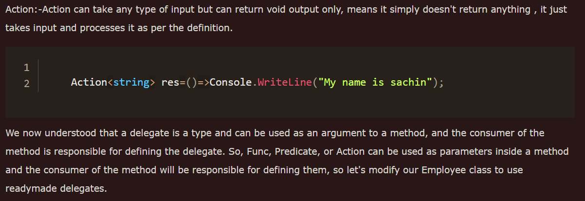
Task: Click the "Console" identifier in the code block
Action: coord(230,82)
